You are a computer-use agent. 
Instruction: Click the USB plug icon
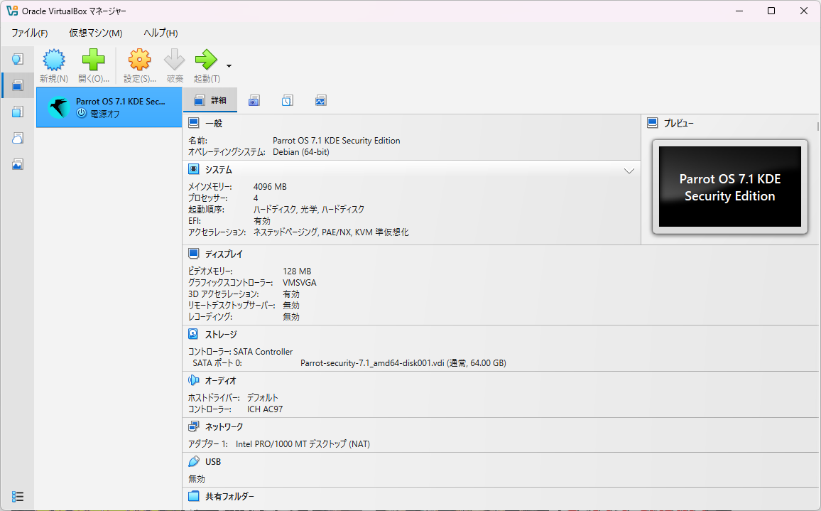tap(194, 461)
